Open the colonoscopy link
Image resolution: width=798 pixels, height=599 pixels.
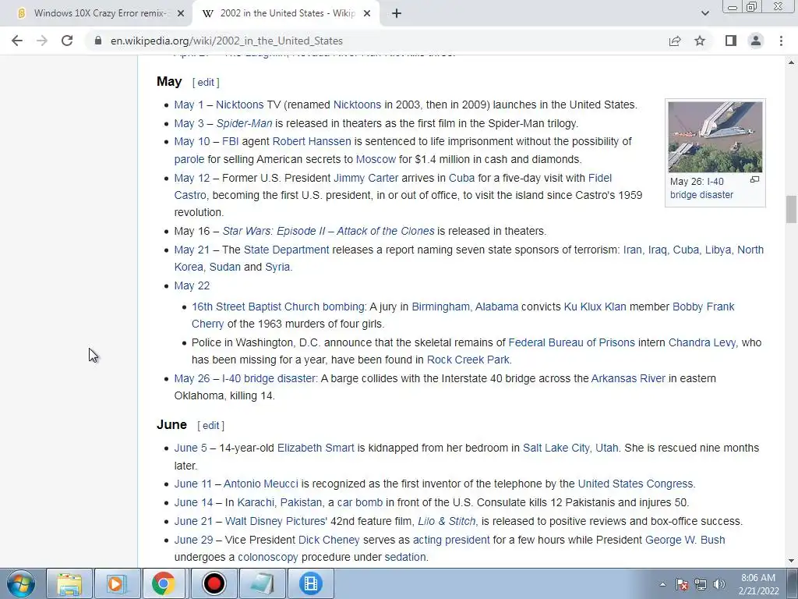[x=268, y=557]
